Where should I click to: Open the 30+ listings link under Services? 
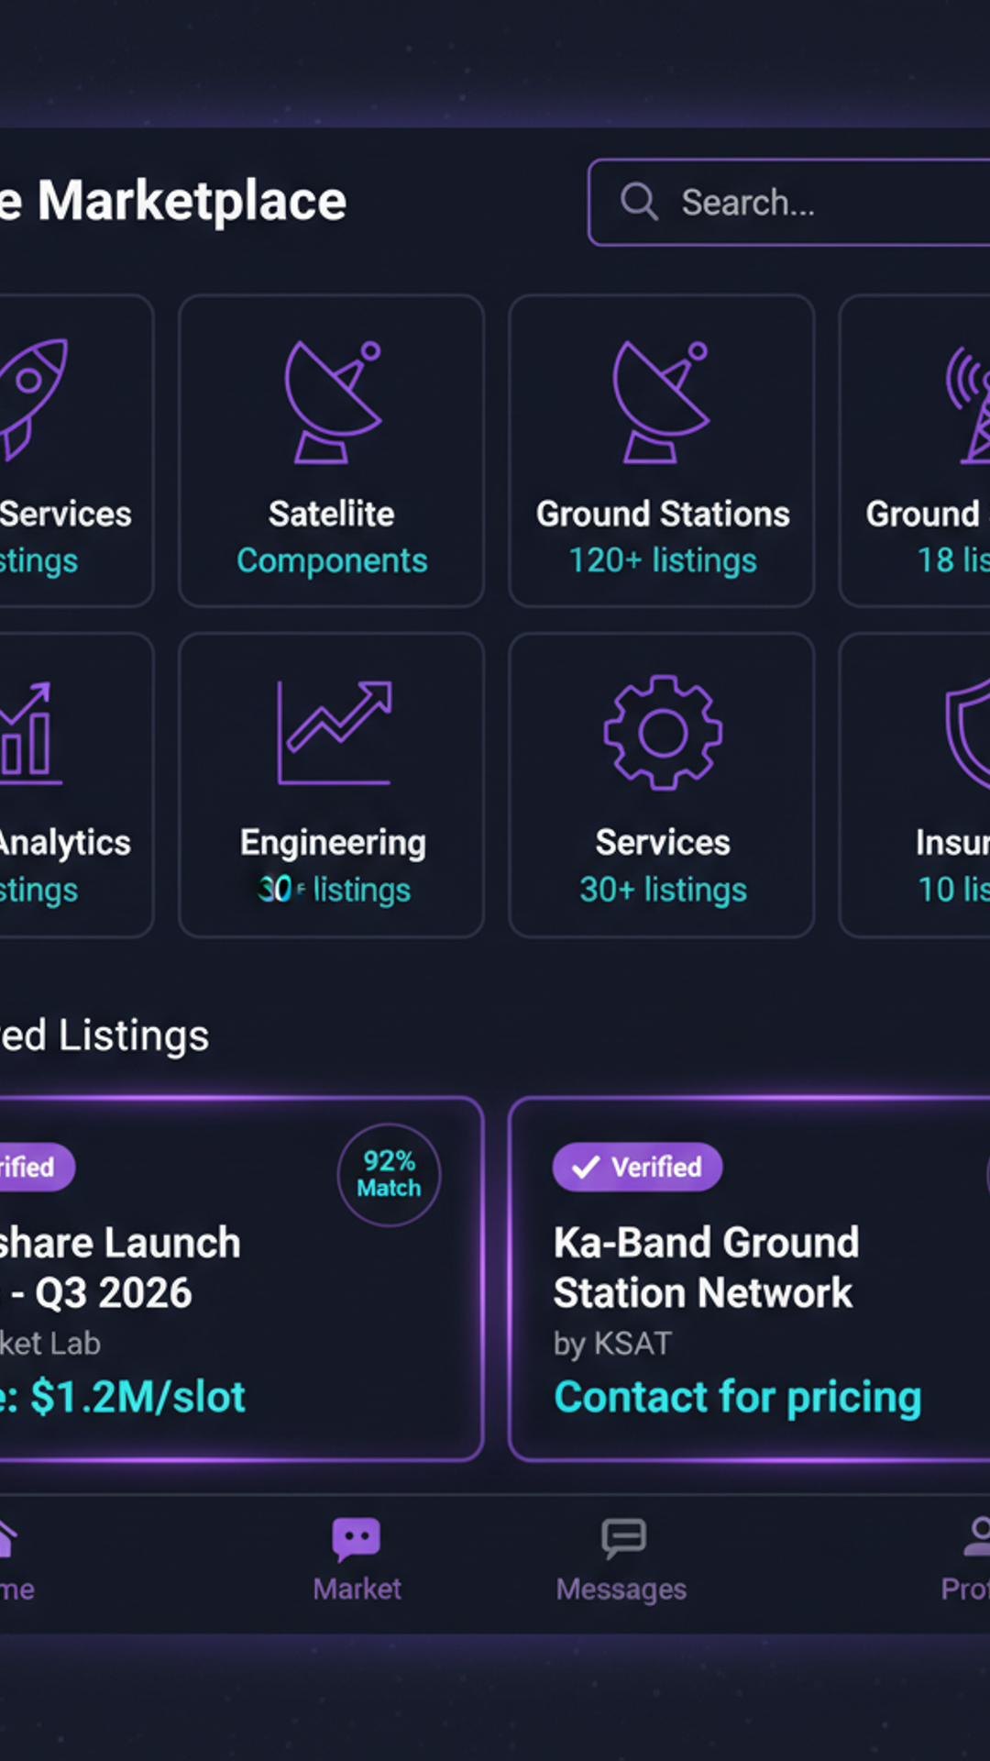coord(663,890)
